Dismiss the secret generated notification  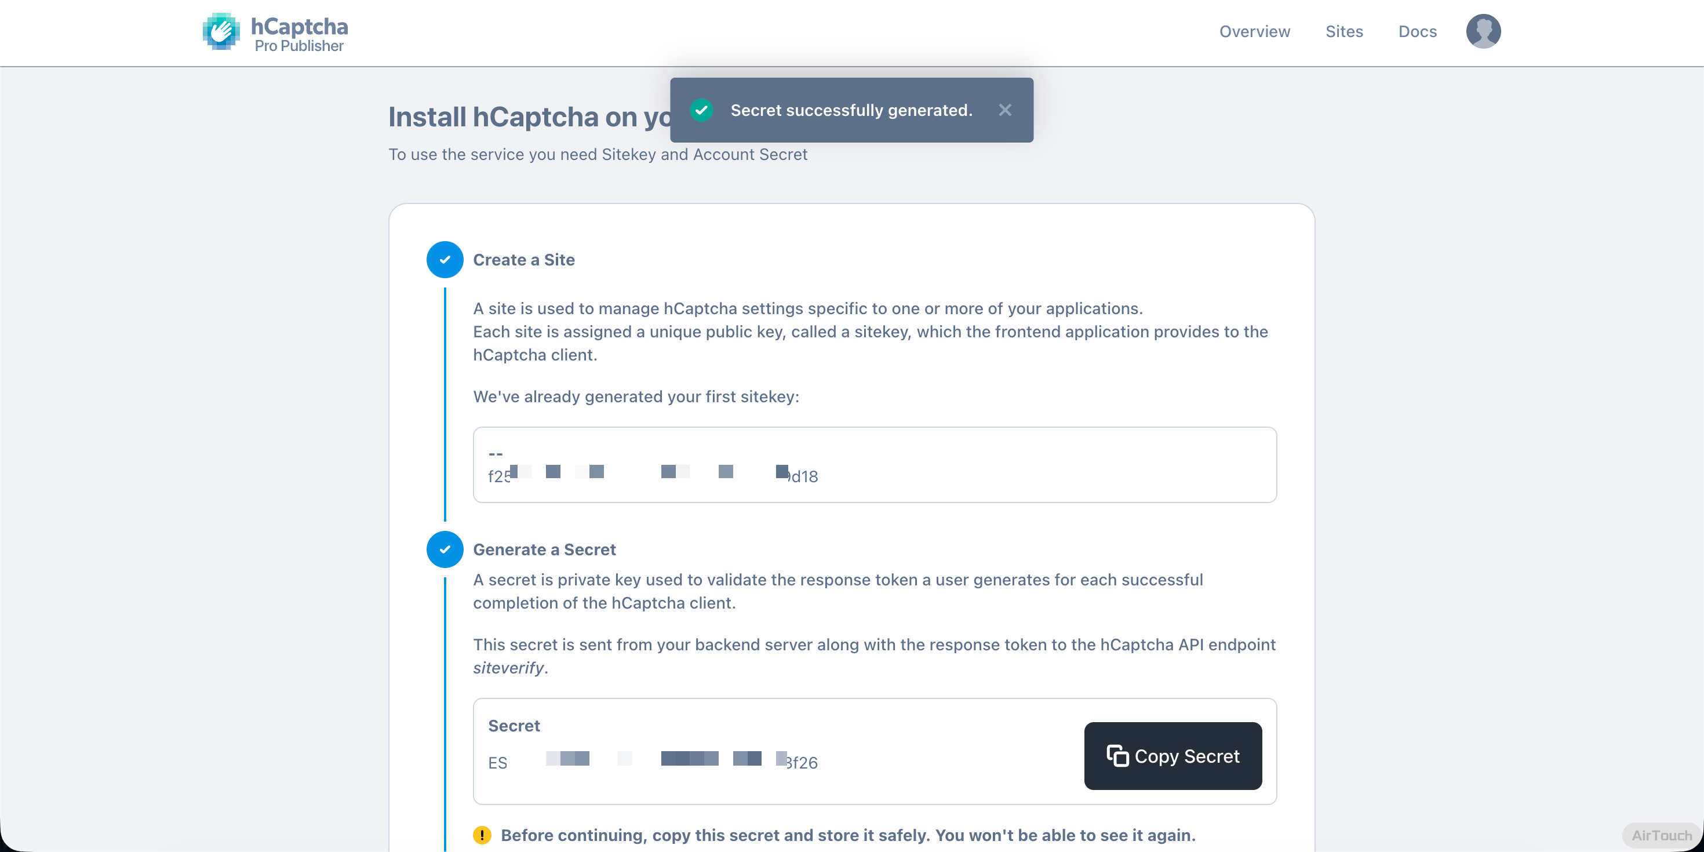pyautogui.click(x=1005, y=110)
